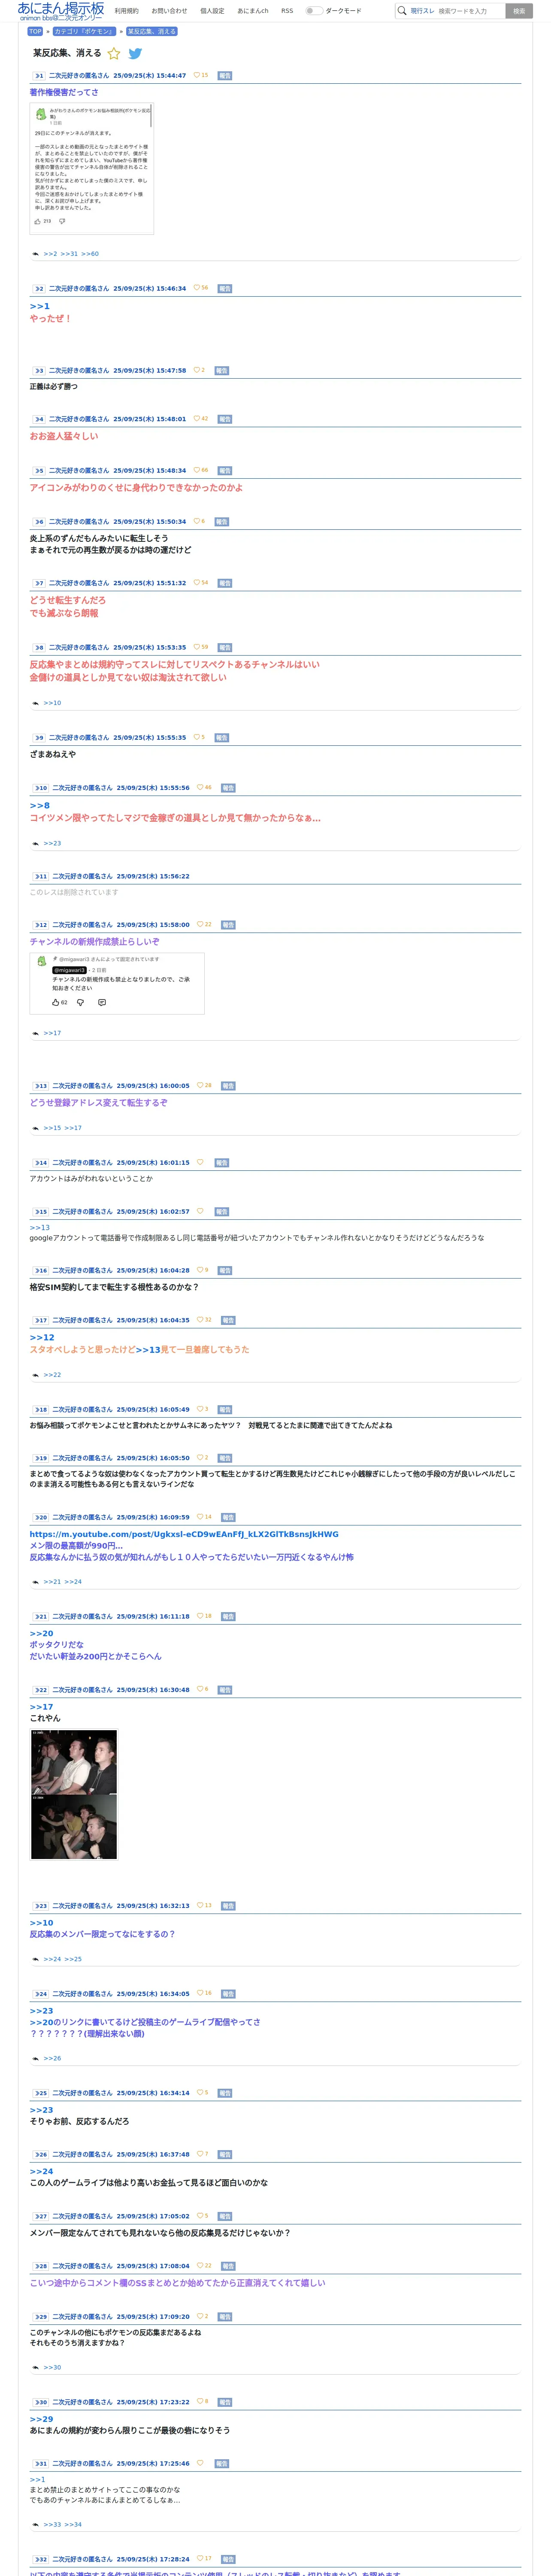Click the reply arrow icon under post 1
This screenshot has width=551, height=2576.
pyautogui.click(x=36, y=254)
